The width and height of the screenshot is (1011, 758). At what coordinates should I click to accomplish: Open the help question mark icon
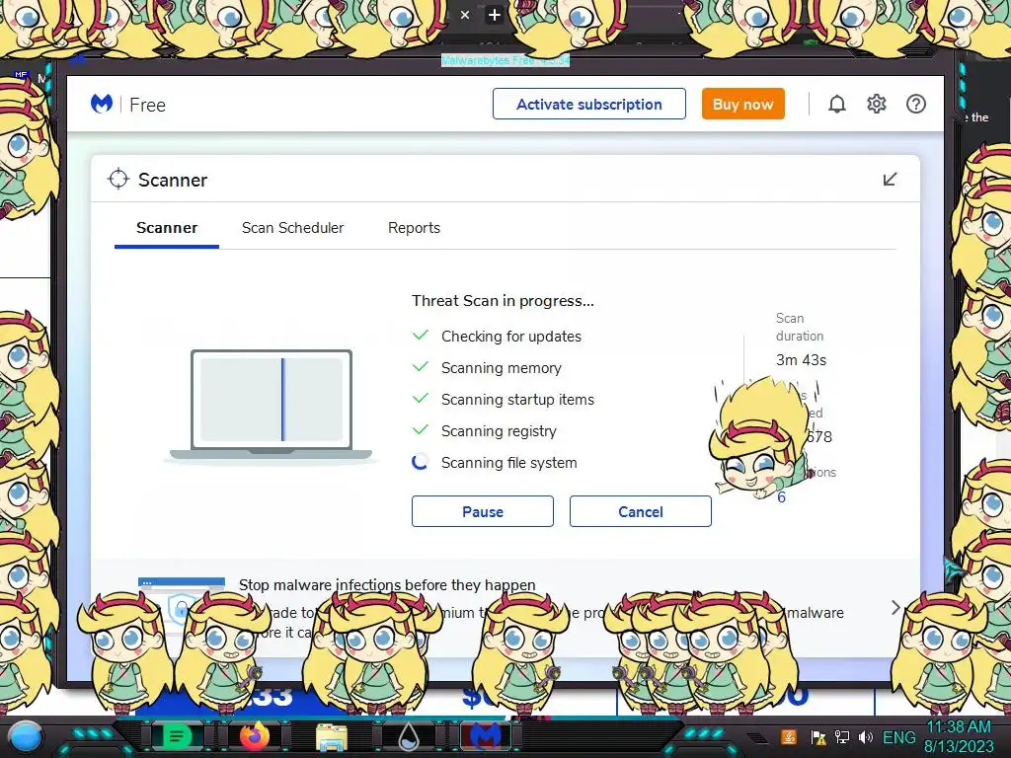pos(915,104)
